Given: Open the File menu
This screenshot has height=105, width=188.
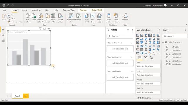Looking at the screenshot, I should coord(5,10).
